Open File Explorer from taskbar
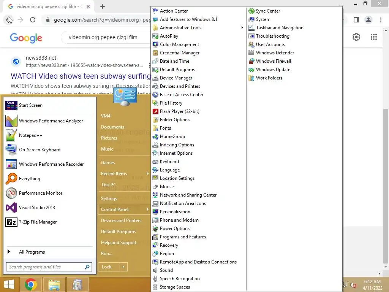The image size is (389, 292). [x=54, y=284]
